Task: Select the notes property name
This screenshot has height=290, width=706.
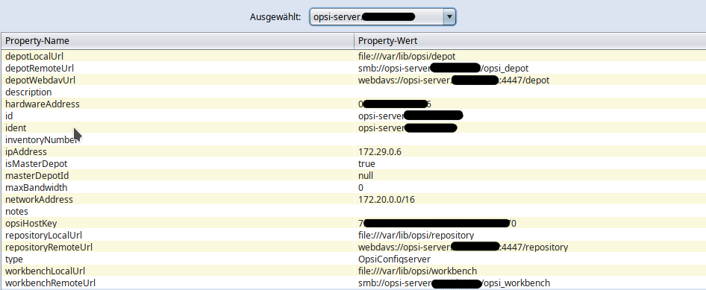Action: [16, 211]
